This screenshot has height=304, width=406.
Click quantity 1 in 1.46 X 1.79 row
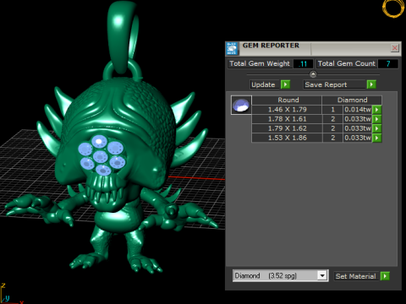332,110
